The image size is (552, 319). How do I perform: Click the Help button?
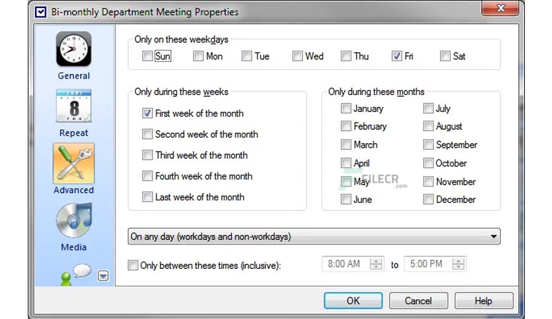(483, 301)
